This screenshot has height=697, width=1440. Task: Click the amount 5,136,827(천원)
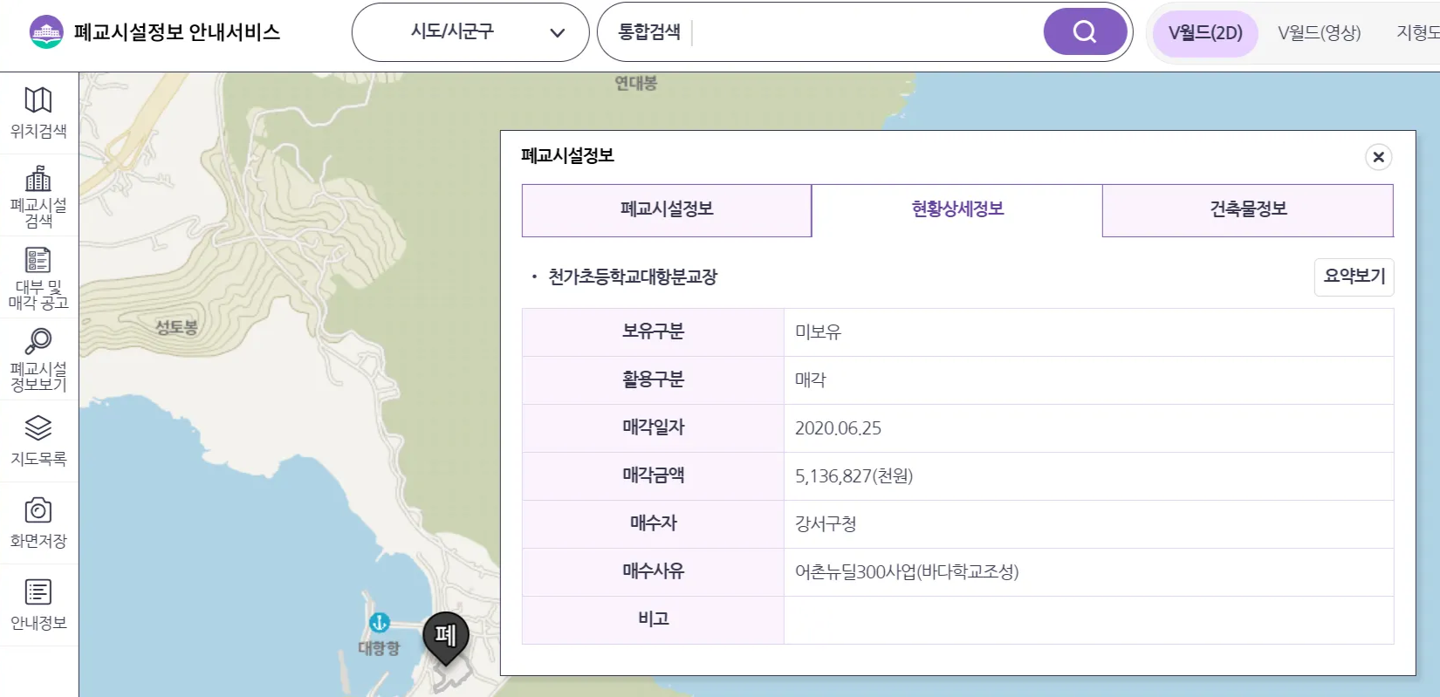click(x=854, y=476)
